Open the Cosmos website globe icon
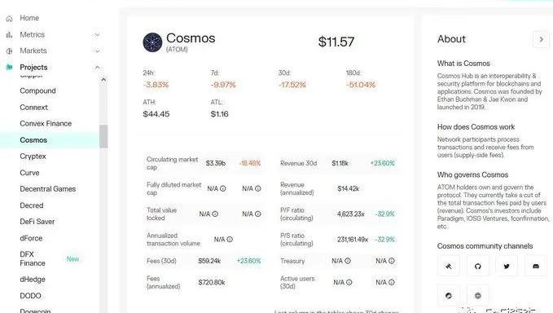Image resolution: width=553 pixels, height=313 pixels. click(x=477, y=295)
